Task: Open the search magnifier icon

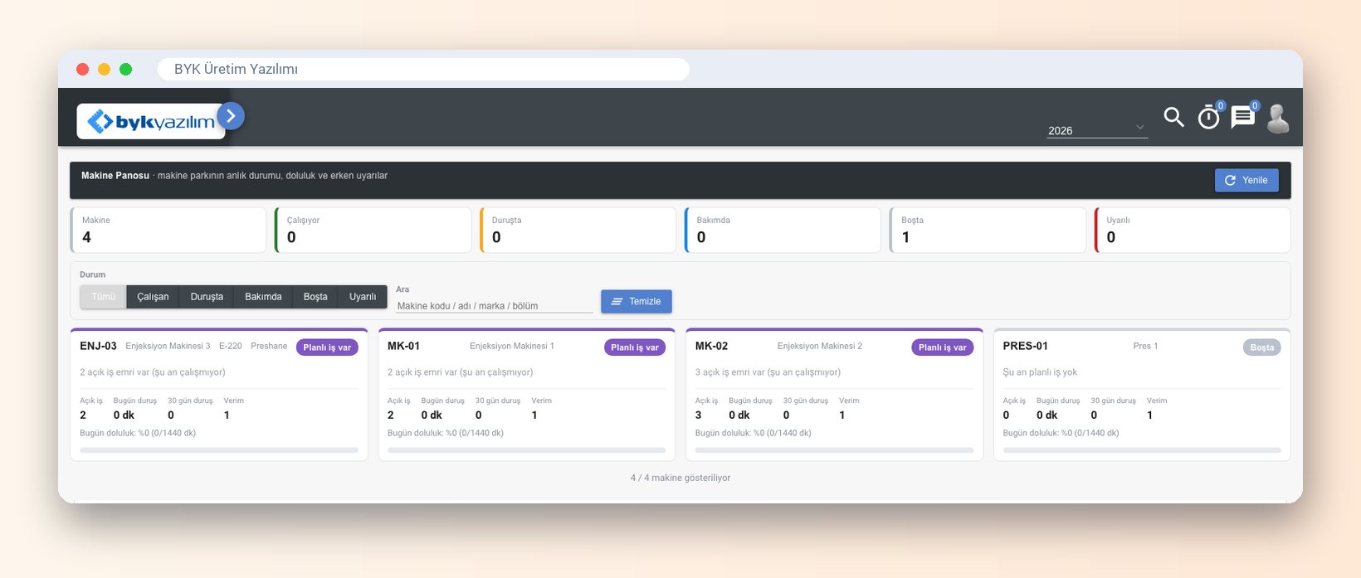Action: [x=1173, y=118]
